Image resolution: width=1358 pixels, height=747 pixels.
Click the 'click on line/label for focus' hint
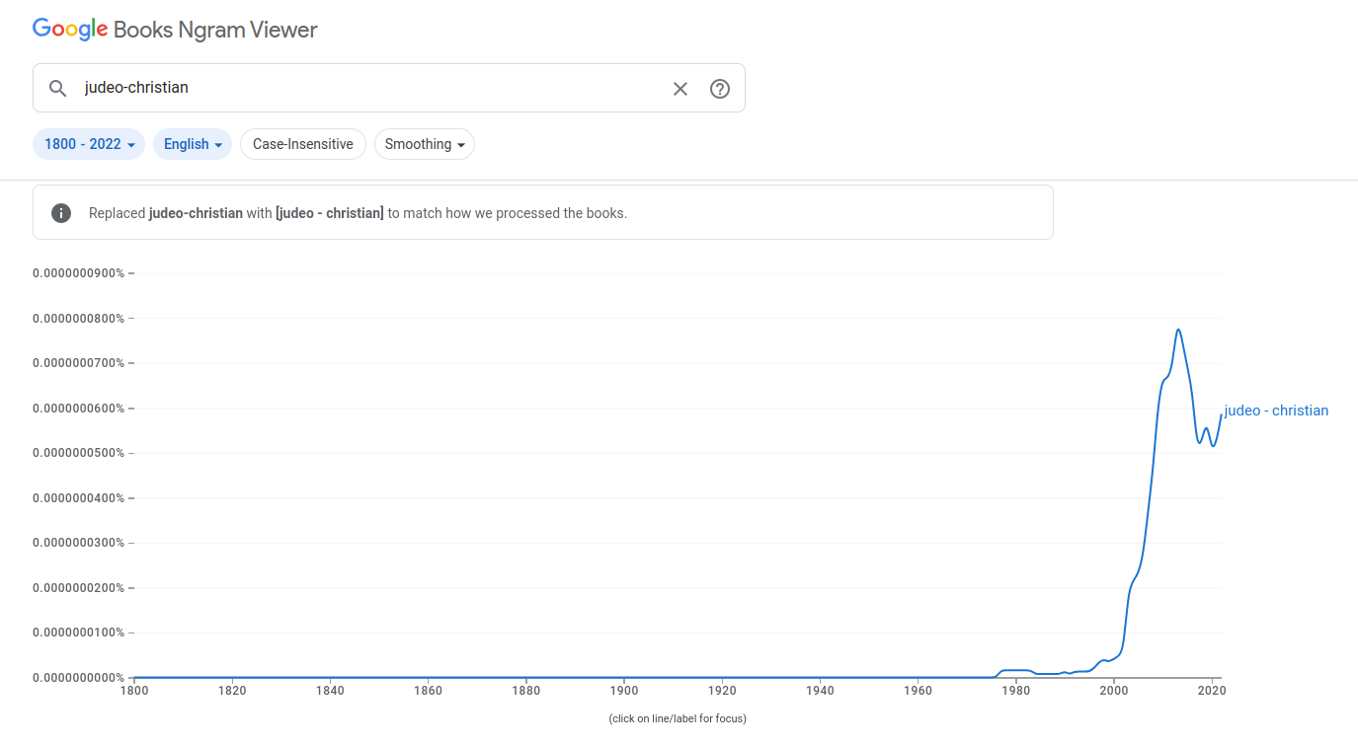[x=678, y=718]
